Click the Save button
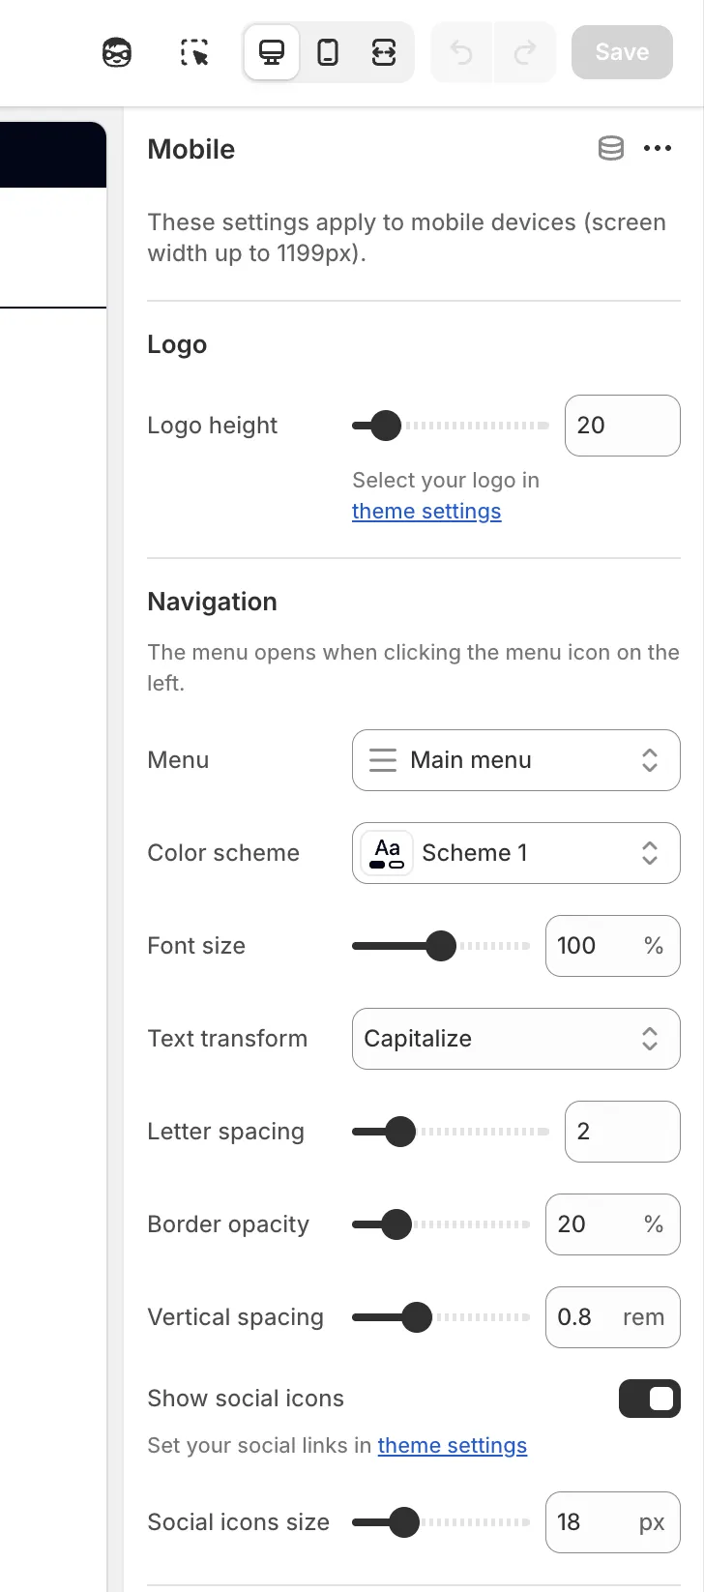This screenshot has height=1592, width=704. [621, 52]
